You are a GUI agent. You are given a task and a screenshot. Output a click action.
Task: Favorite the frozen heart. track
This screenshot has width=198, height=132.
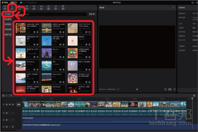[60, 82]
